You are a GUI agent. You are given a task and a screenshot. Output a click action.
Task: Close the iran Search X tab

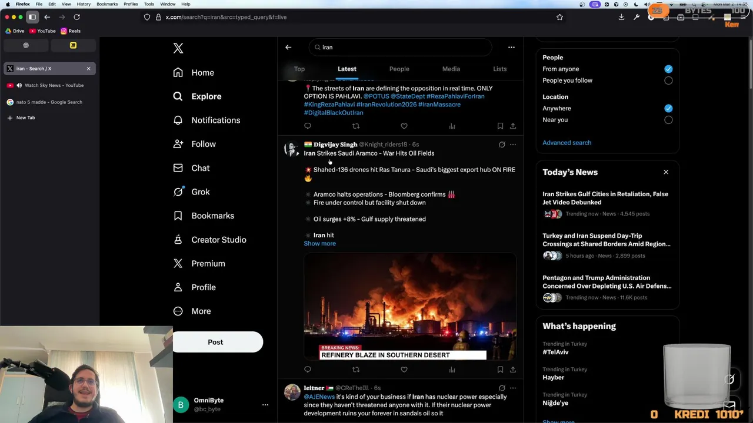[89, 69]
